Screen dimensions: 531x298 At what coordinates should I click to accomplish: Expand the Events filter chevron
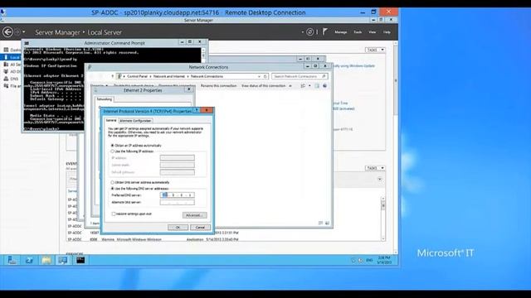pos(380,179)
